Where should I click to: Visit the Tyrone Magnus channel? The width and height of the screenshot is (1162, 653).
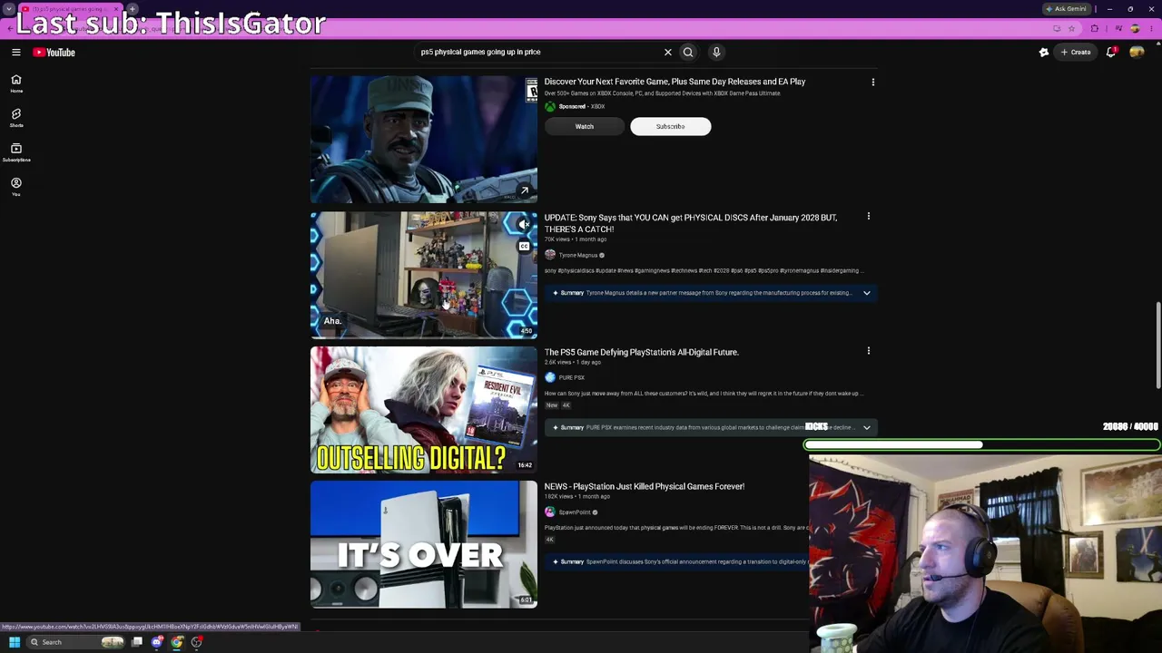click(x=577, y=255)
